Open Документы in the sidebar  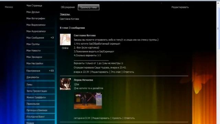coord(33,77)
